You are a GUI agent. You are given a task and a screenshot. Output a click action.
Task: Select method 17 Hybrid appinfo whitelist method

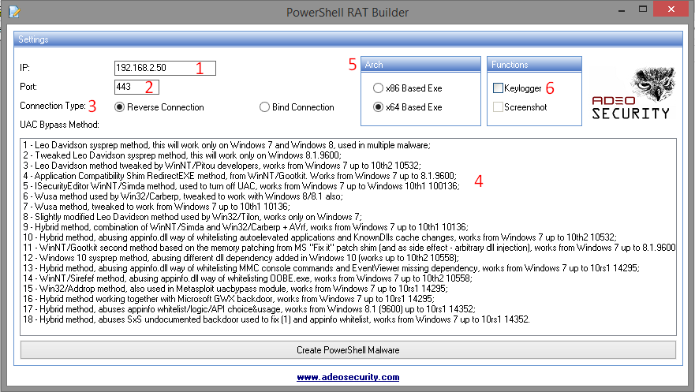pos(249,308)
